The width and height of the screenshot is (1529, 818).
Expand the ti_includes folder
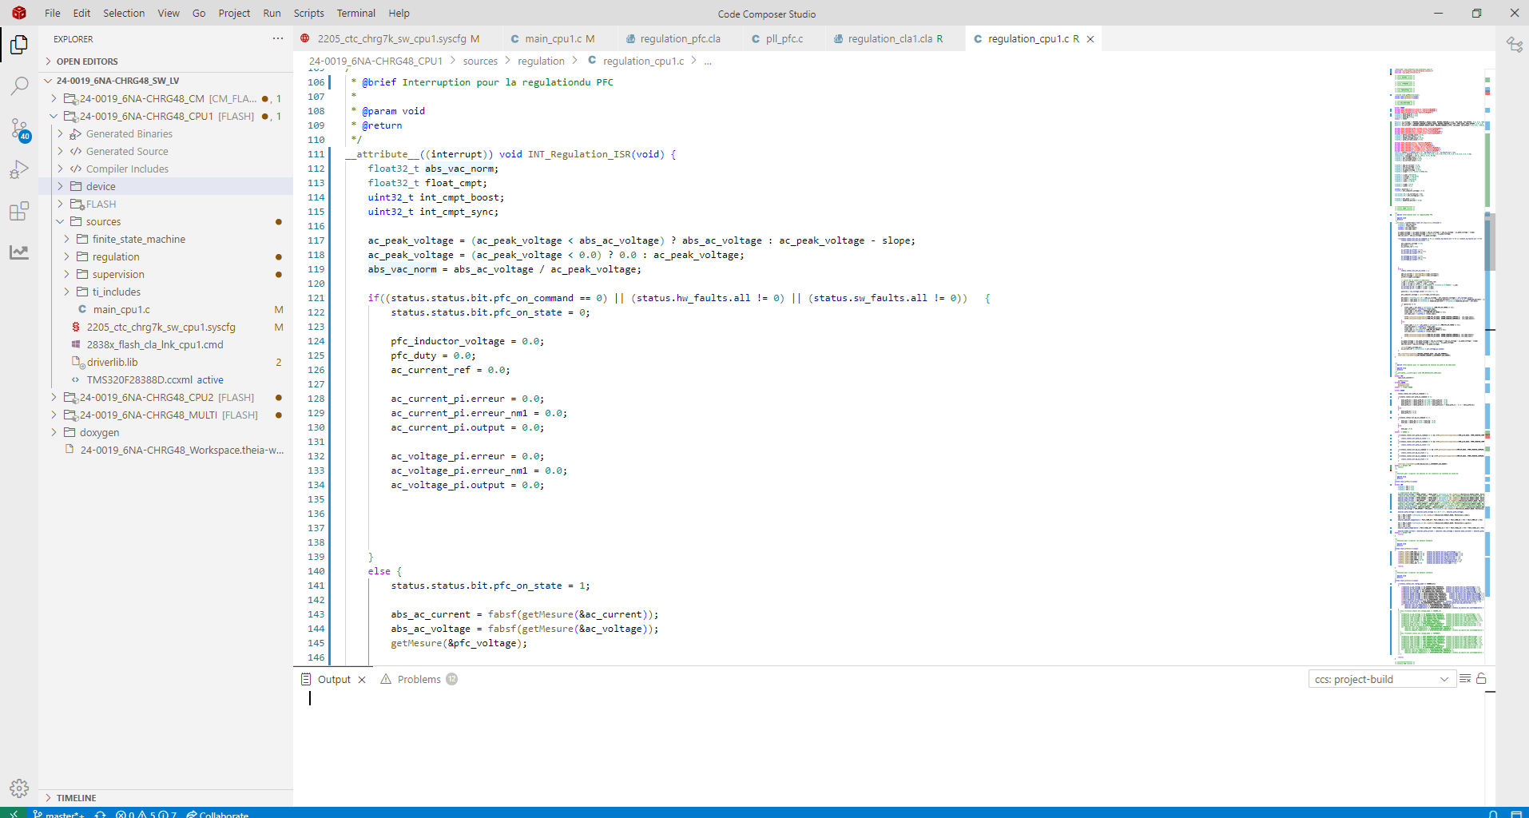click(165, 292)
